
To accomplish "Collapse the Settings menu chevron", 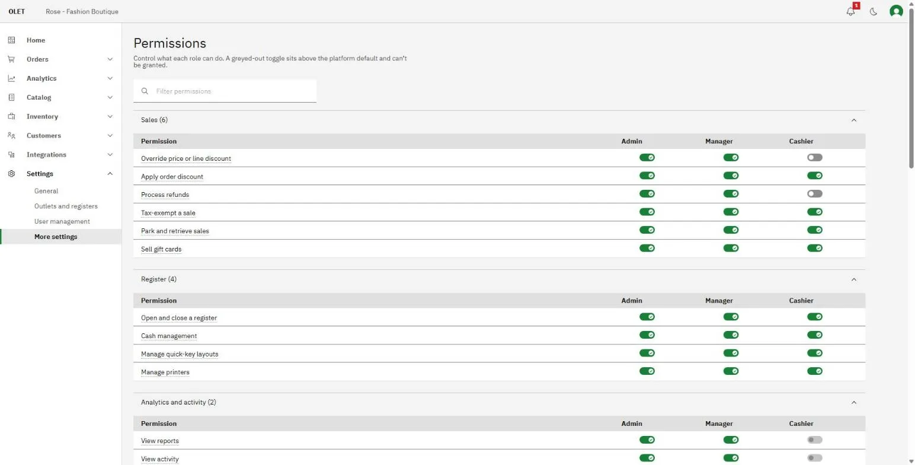I will pos(110,174).
